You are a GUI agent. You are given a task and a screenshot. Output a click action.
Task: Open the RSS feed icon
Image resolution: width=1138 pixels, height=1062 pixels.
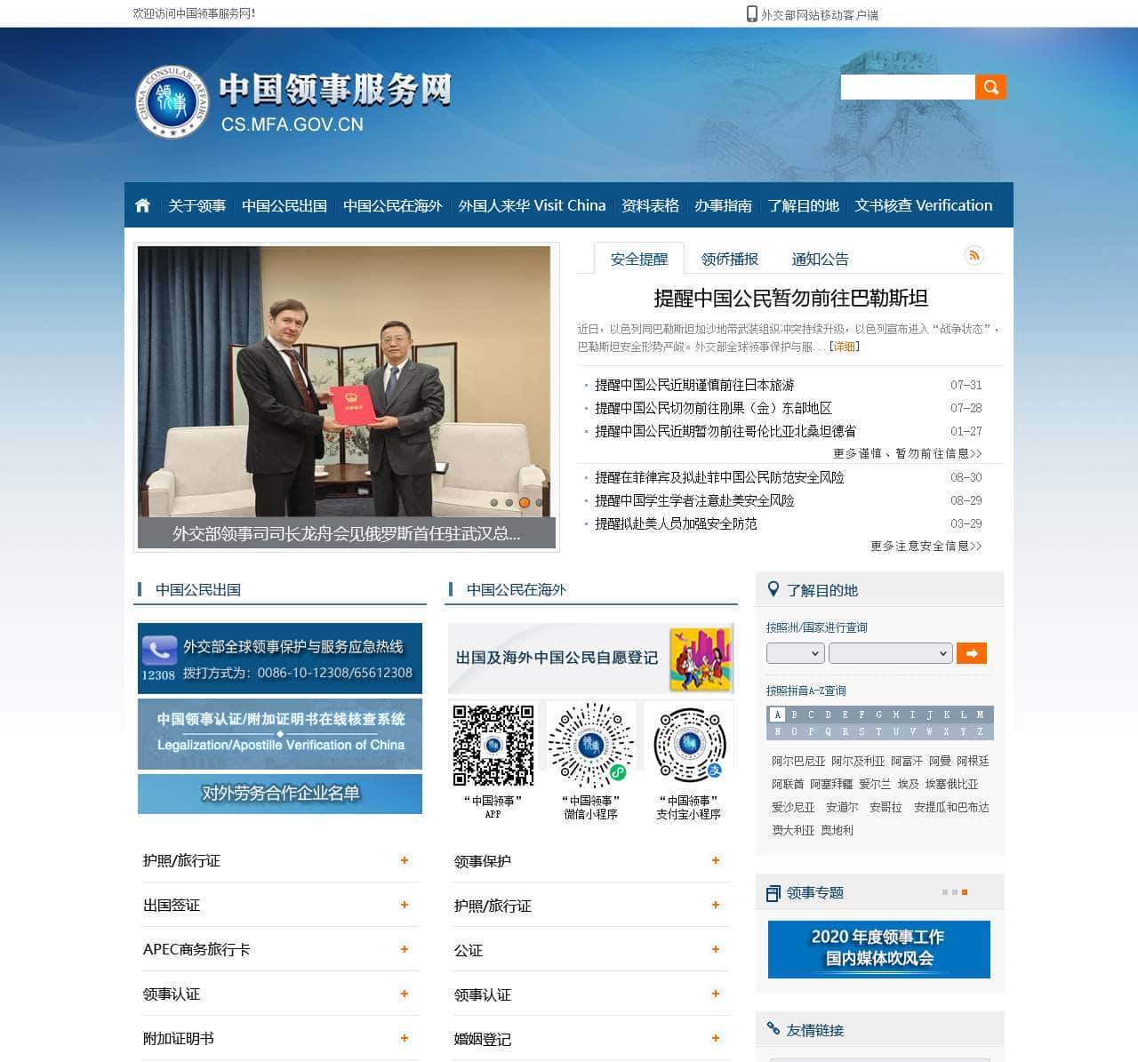(974, 256)
